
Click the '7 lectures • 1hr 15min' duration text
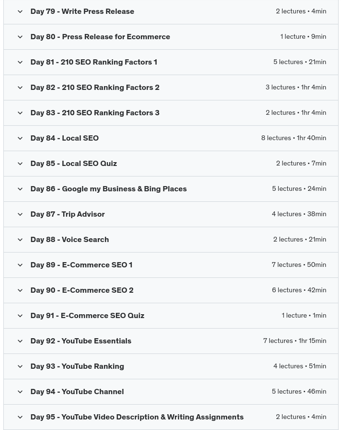pos(295,341)
